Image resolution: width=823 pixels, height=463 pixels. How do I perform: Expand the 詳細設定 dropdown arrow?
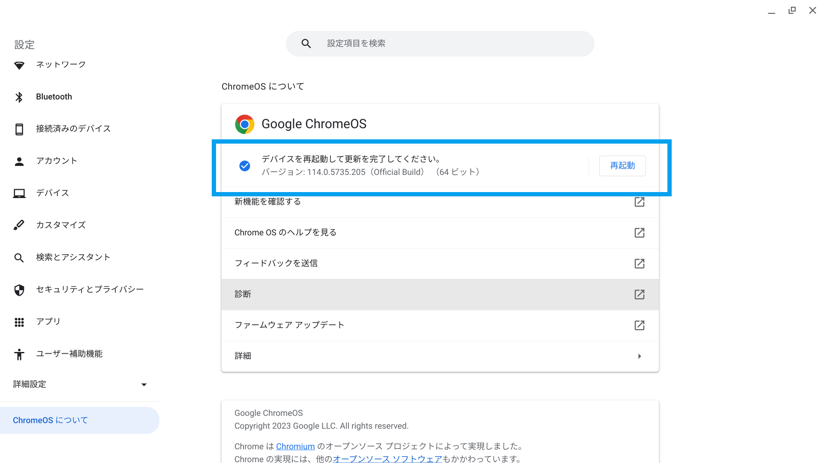click(x=144, y=385)
